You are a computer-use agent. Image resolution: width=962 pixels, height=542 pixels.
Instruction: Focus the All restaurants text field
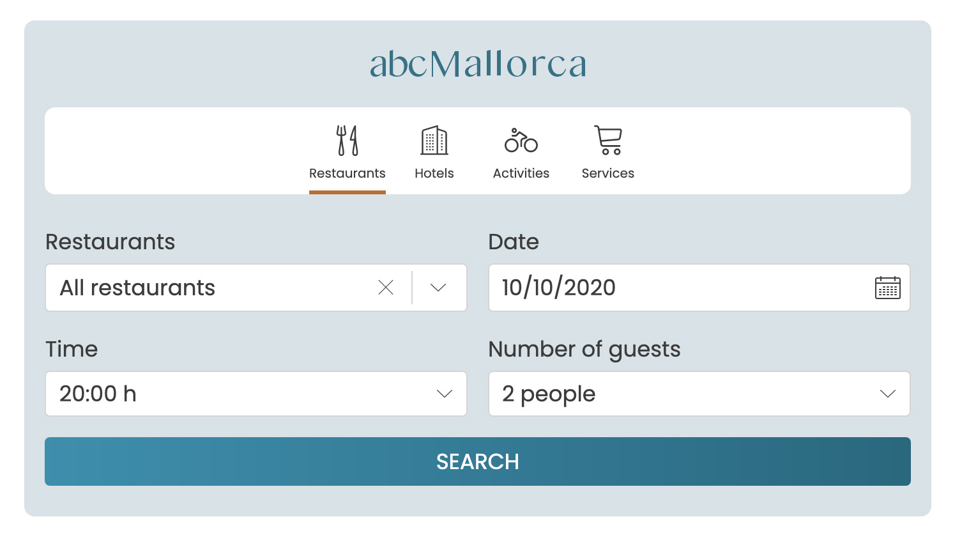211,288
